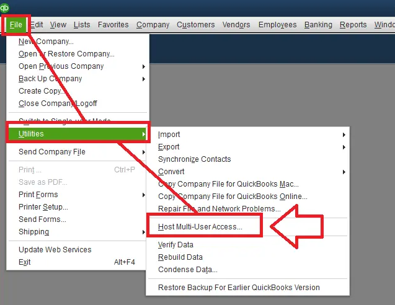This screenshot has height=305, width=395.
Task: Expand Send Company File submenu
Action: tap(78, 152)
